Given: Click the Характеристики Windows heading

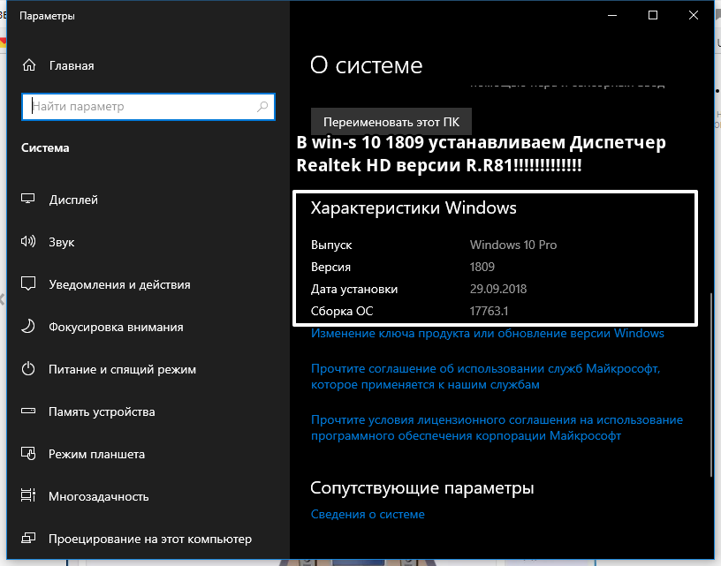Looking at the screenshot, I should point(414,208).
